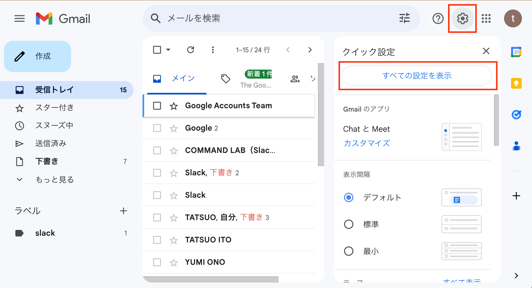Show search options filter icon

[x=404, y=18]
